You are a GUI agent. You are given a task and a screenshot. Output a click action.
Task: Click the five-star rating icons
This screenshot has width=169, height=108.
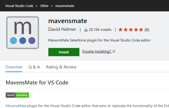pos(131,30)
